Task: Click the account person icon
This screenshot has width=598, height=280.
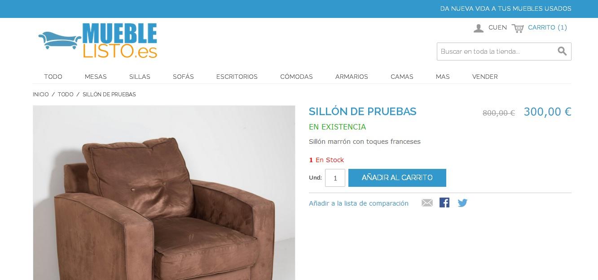Action: 479,28
